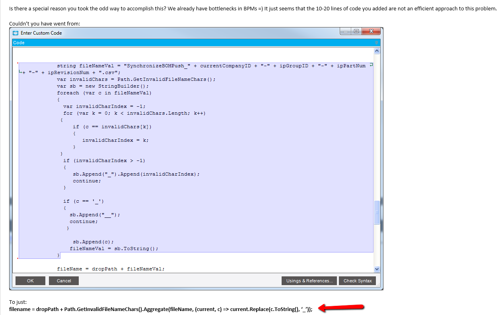The width and height of the screenshot is (498, 315).
Task: Click the 'Couldn't you have went from:' text
Action: click(45, 23)
